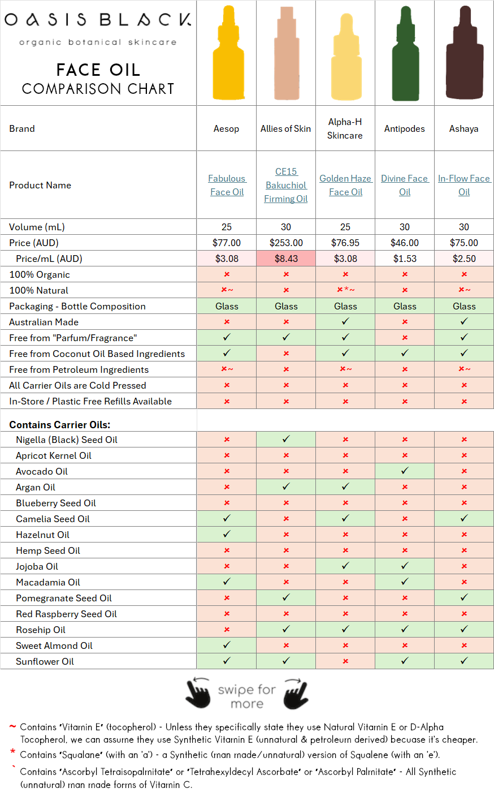
Task: Click the Aesop yellow bottle image
Action: coord(229,53)
